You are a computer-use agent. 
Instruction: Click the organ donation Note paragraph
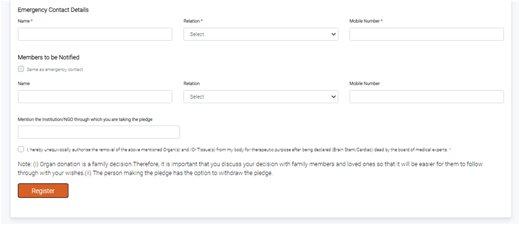(x=250, y=169)
